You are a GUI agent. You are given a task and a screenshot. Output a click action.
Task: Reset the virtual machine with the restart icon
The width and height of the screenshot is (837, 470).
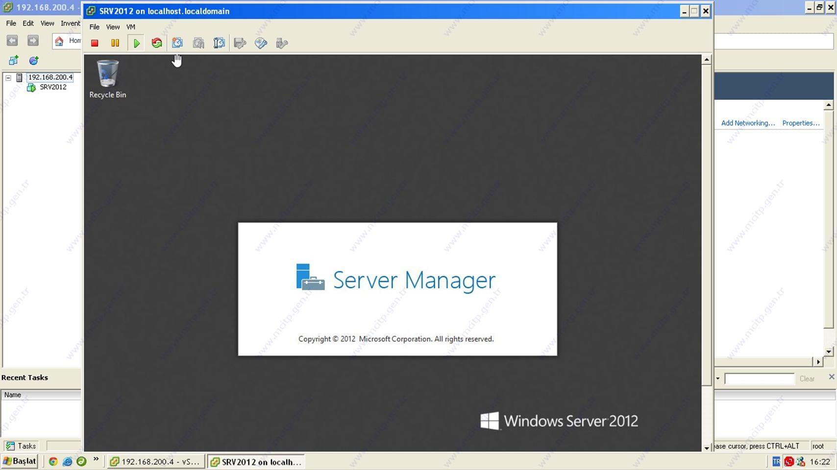(x=157, y=43)
